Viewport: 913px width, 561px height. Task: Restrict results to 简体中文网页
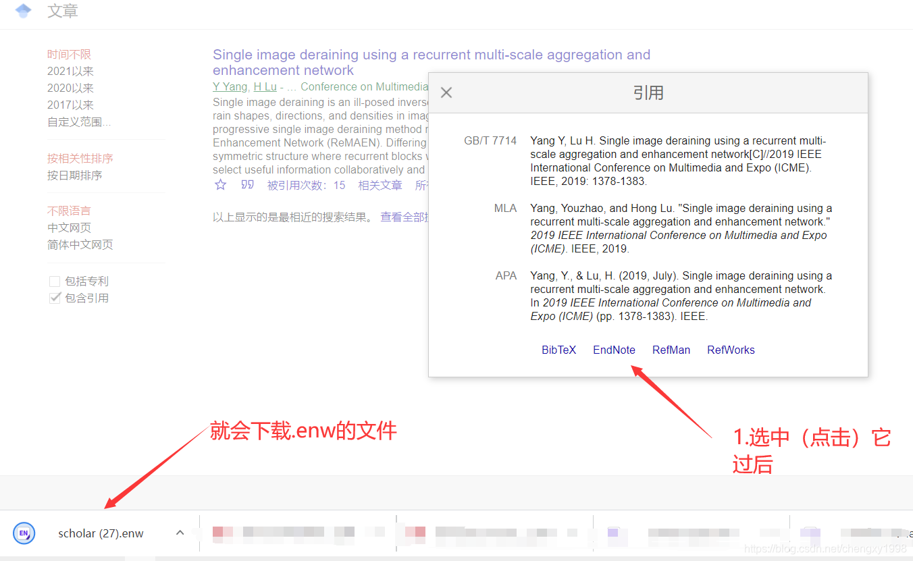coord(80,245)
